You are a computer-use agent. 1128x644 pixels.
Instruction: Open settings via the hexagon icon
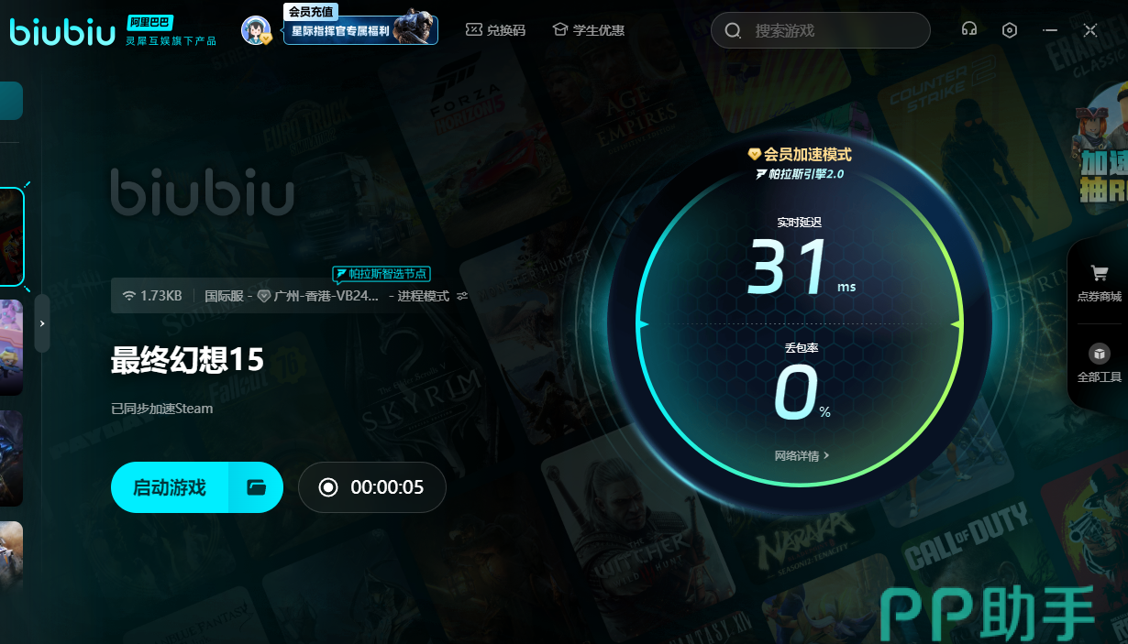tap(1010, 30)
